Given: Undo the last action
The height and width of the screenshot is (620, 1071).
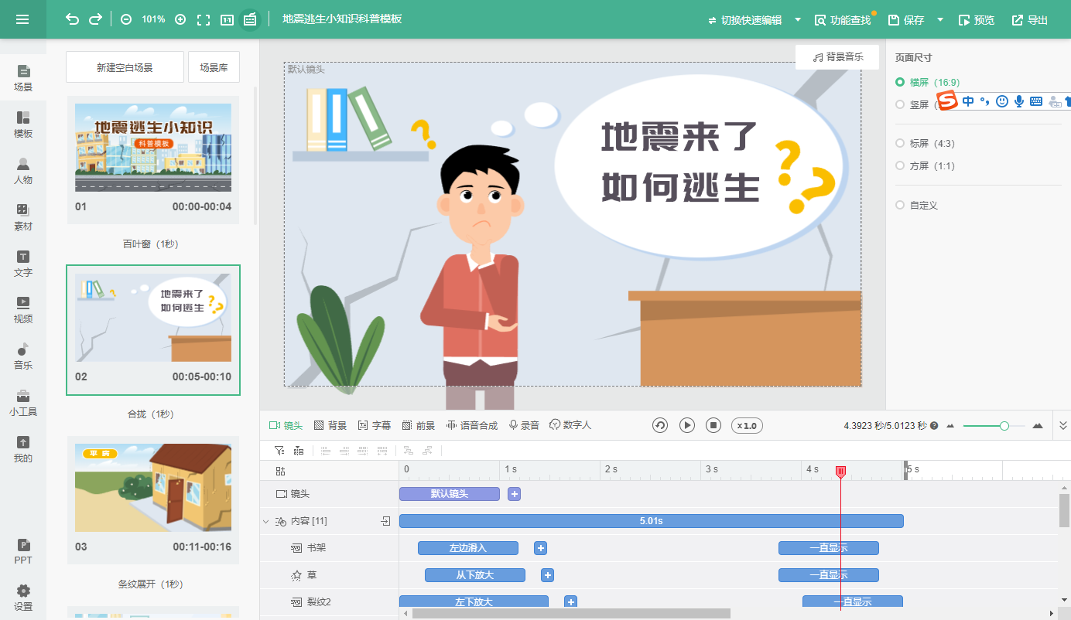Looking at the screenshot, I should (x=72, y=19).
